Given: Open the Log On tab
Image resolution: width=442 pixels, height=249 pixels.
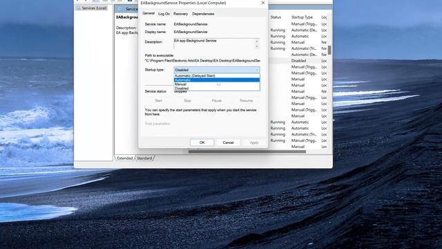Looking at the screenshot, I should [x=164, y=14].
